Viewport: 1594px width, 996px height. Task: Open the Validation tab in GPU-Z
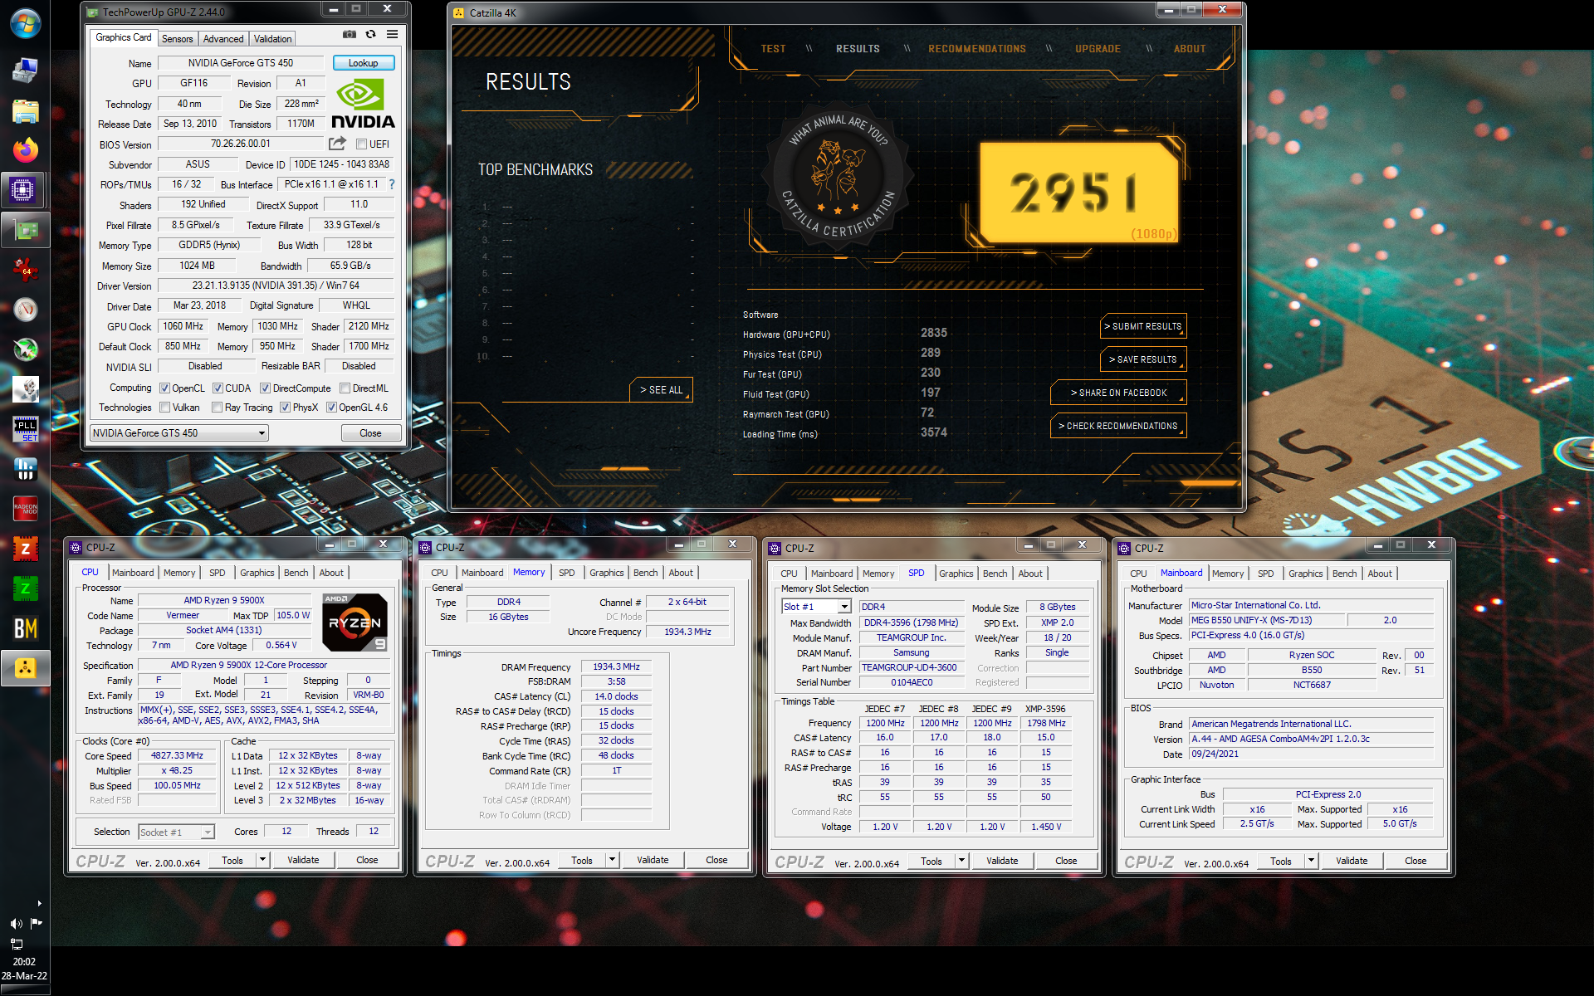click(x=272, y=39)
